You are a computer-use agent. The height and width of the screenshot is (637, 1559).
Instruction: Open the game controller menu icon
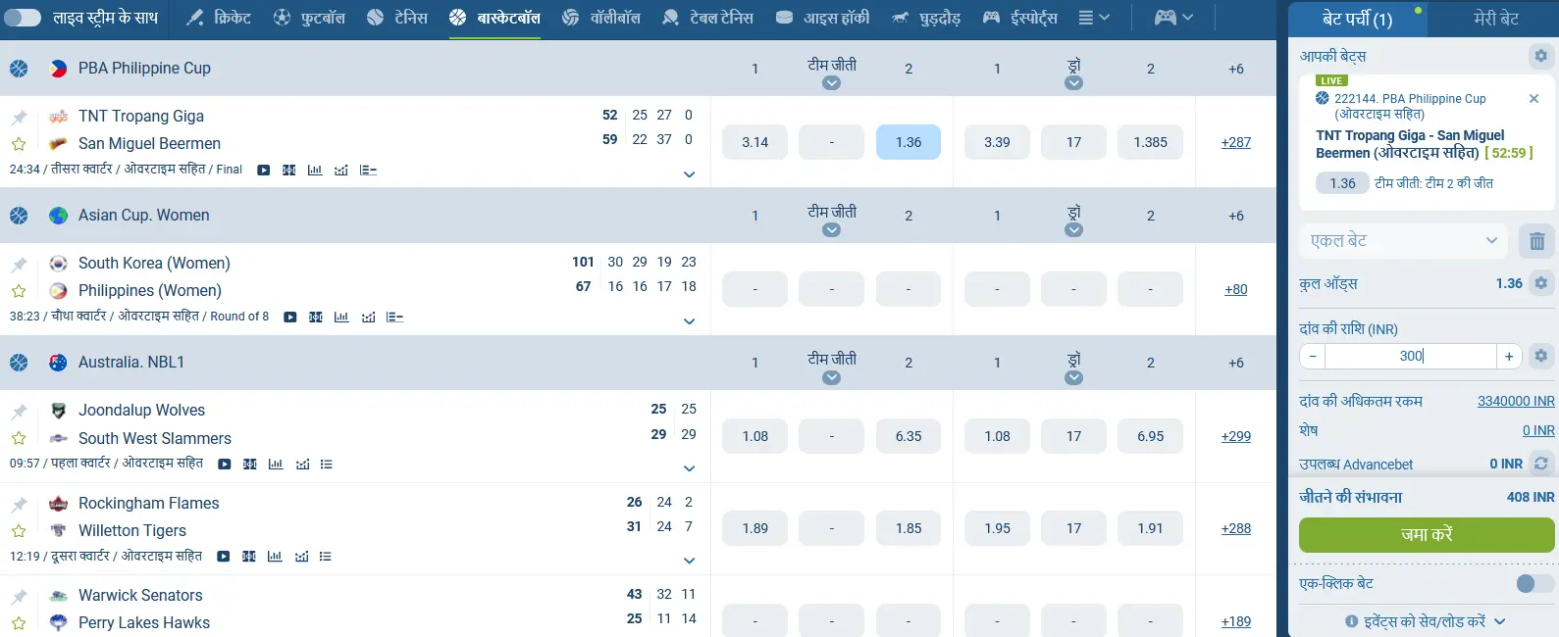tap(1172, 18)
